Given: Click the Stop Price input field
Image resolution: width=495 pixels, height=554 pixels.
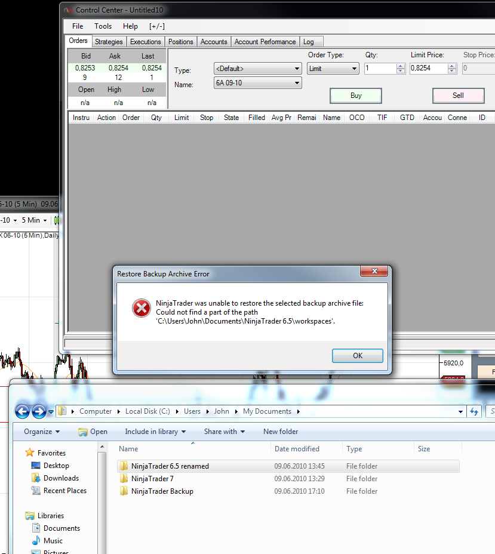Looking at the screenshot, I should click(x=478, y=69).
